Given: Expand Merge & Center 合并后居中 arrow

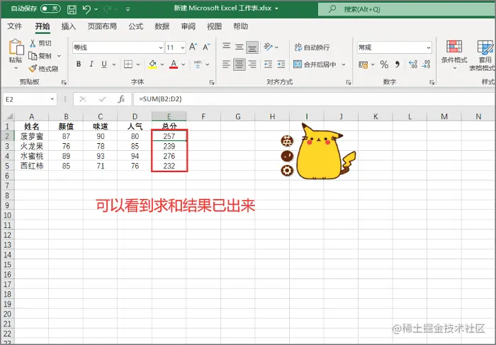Looking at the screenshot, I should tap(344, 64).
